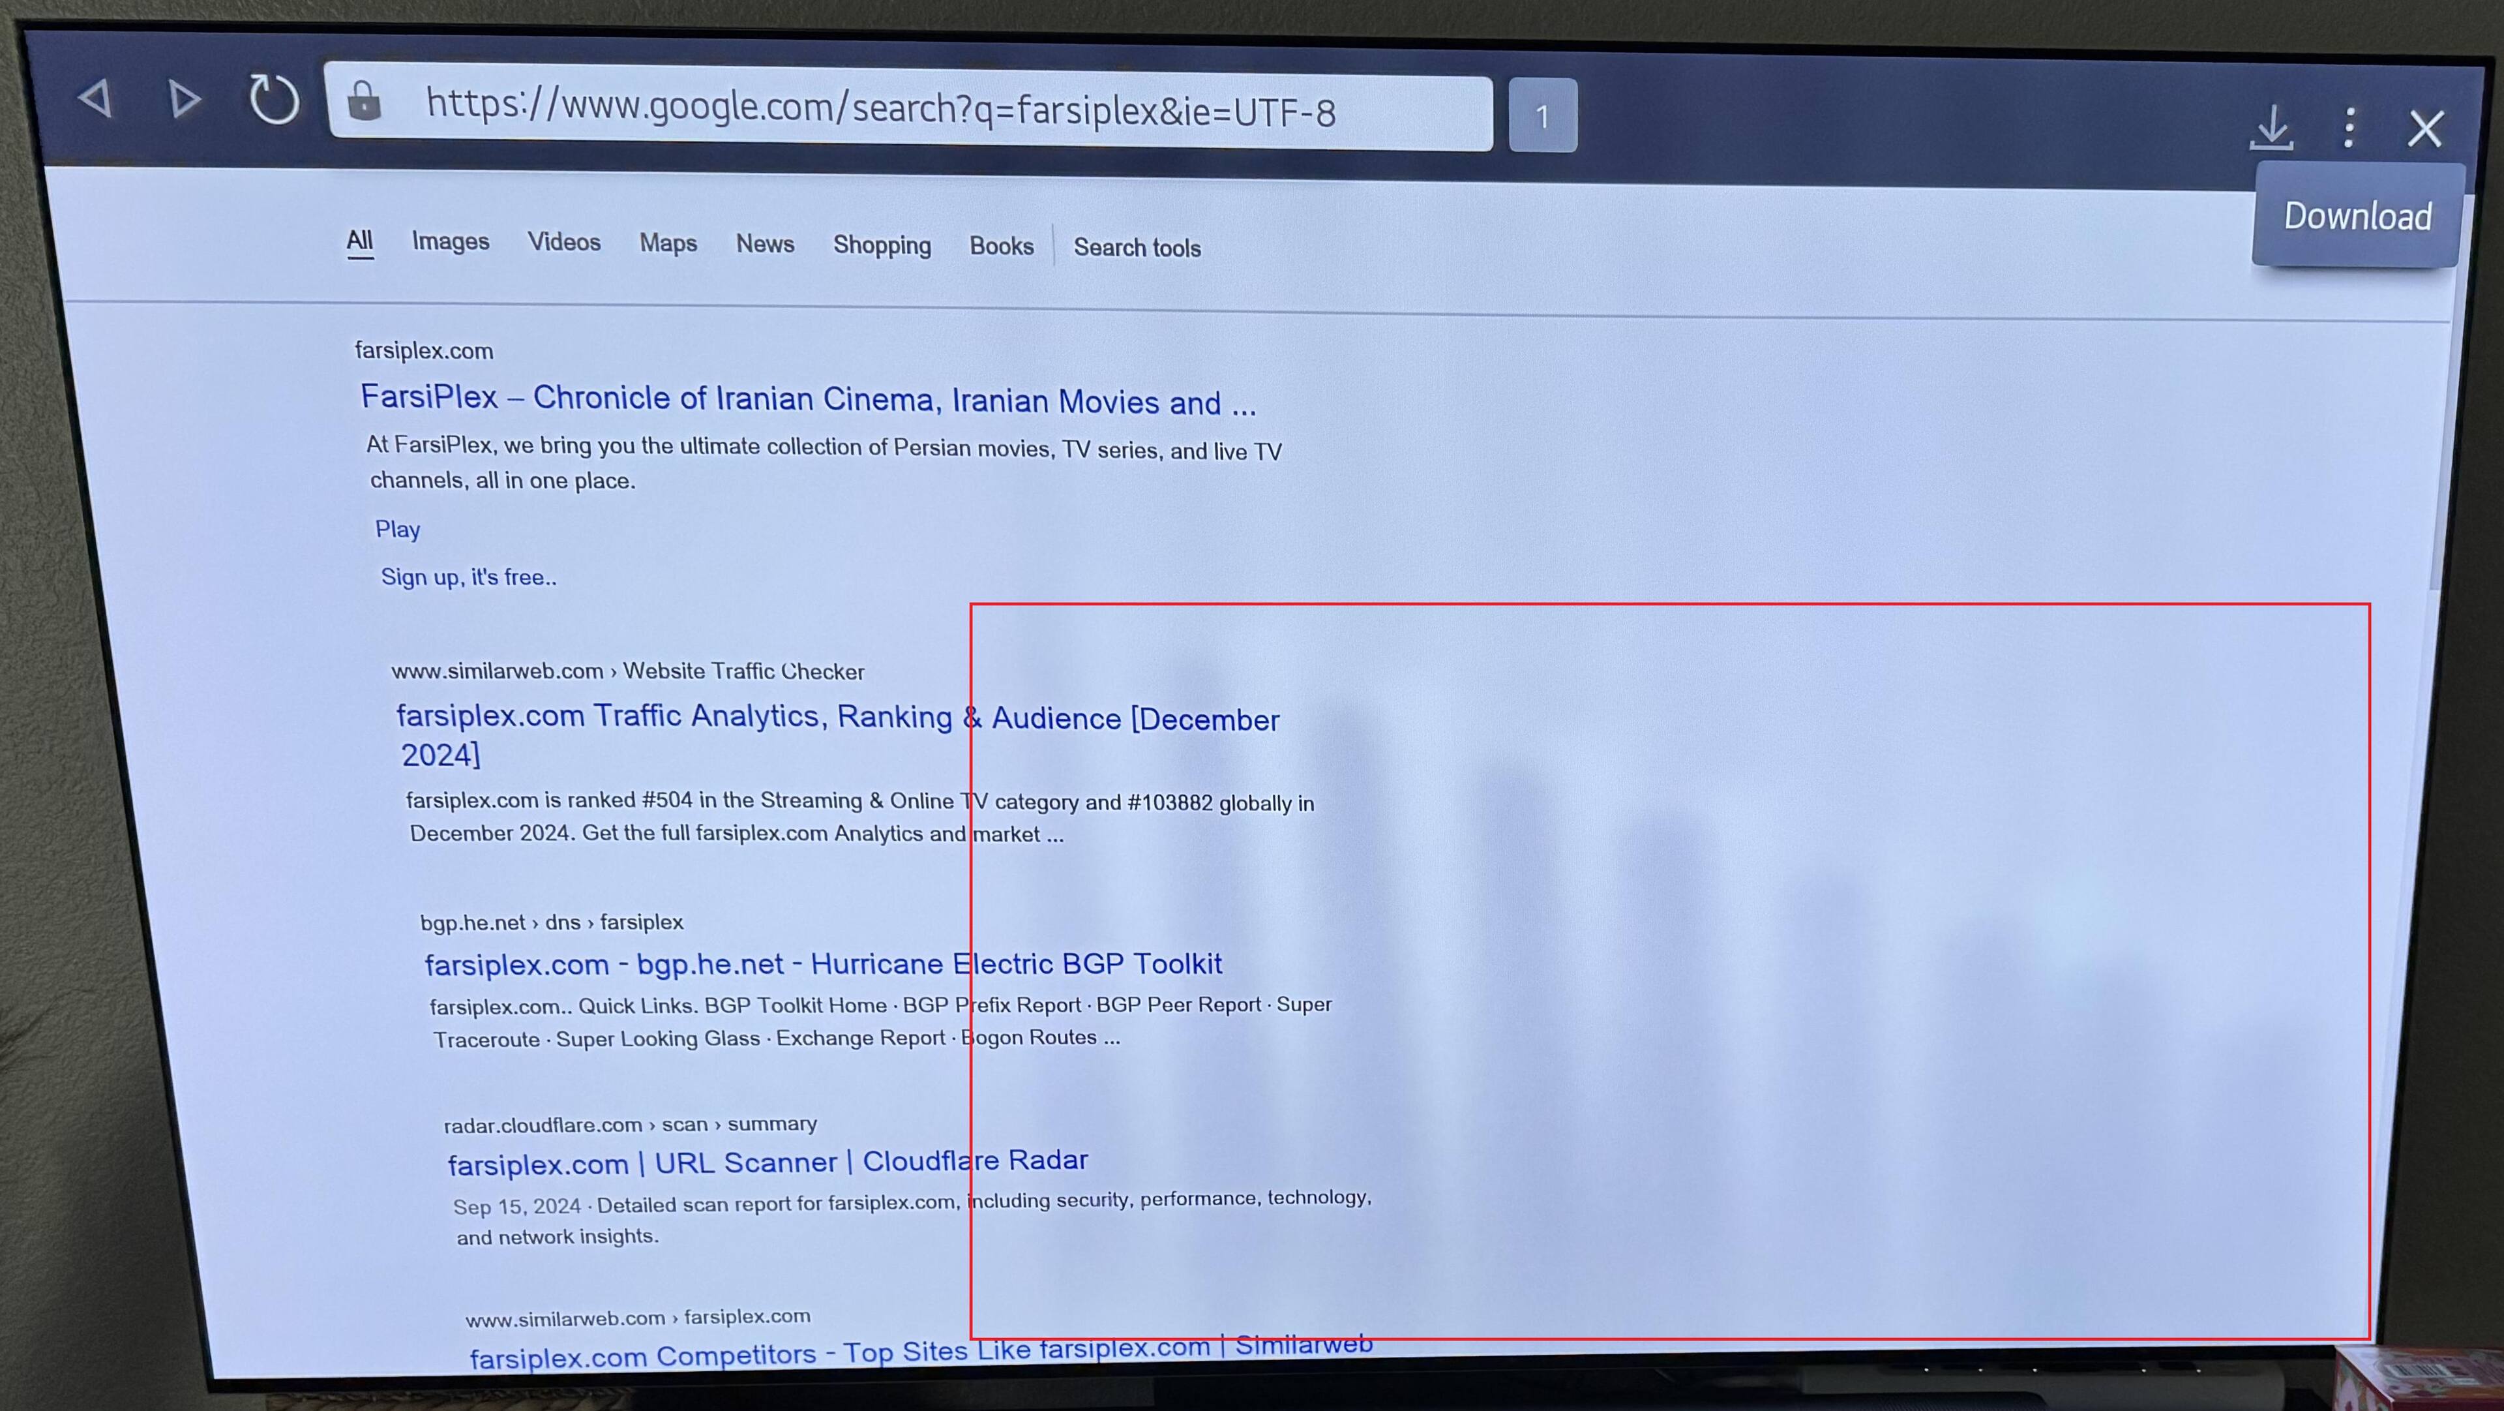
Task: Switch to the Images search tab
Action: [450, 241]
